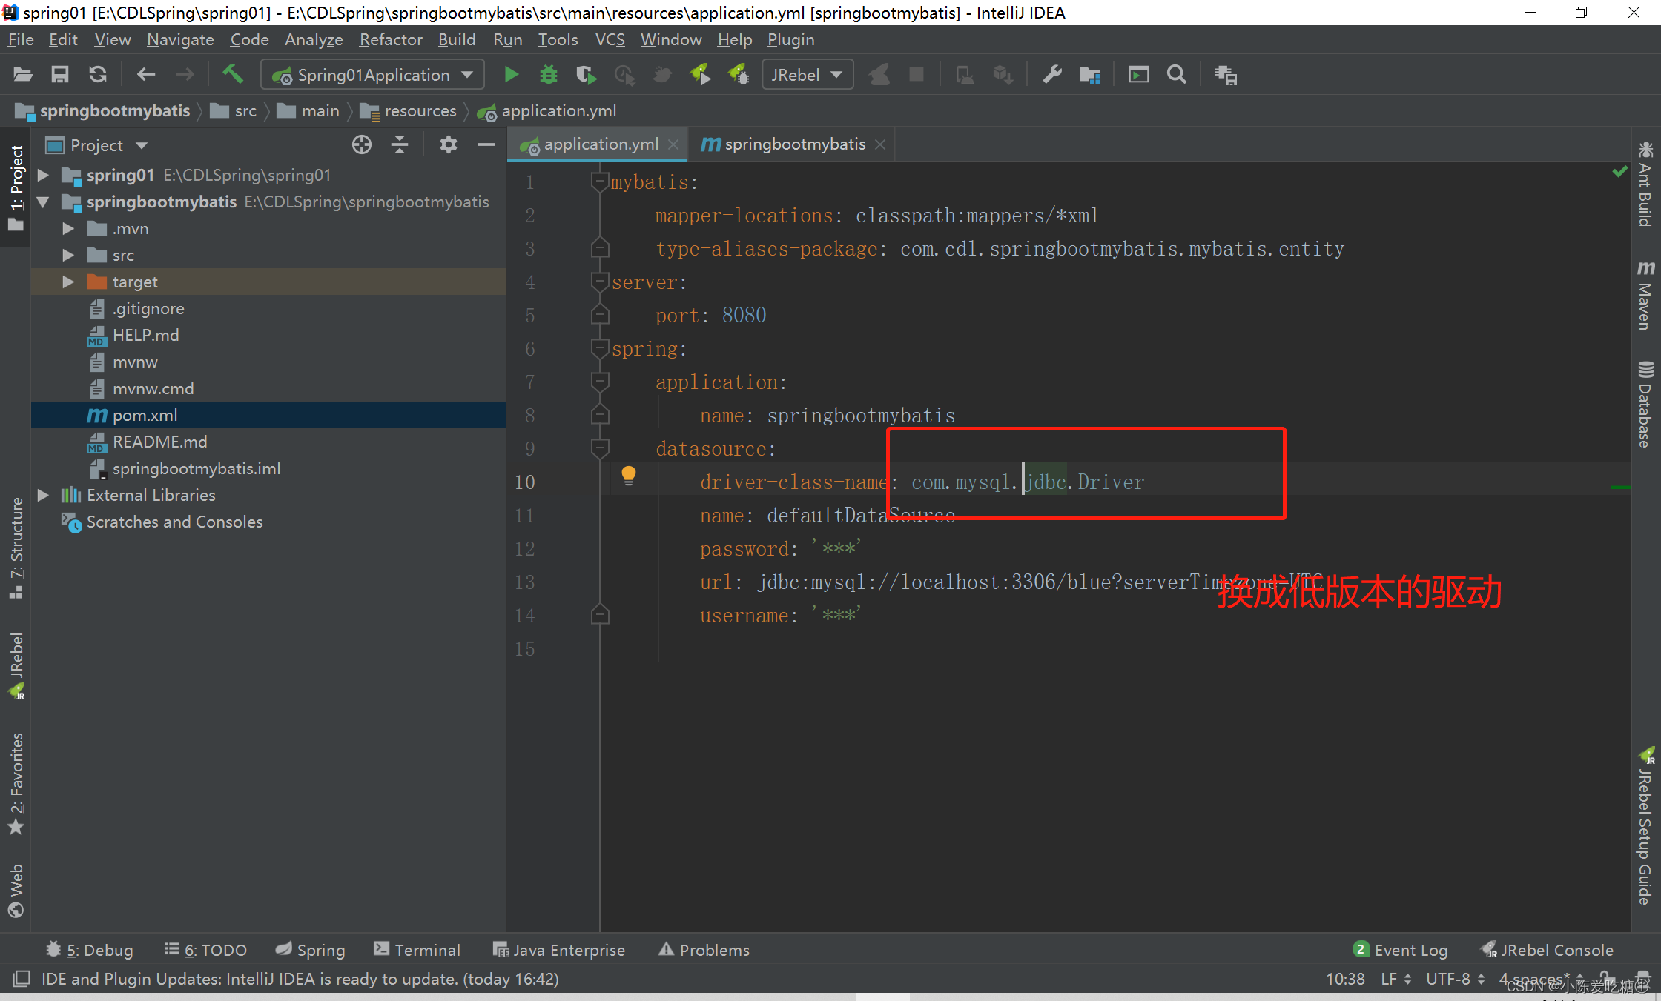The image size is (1661, 1001).
Task: Select the README.md file in project tree
Action: click(x=159, y=442)
